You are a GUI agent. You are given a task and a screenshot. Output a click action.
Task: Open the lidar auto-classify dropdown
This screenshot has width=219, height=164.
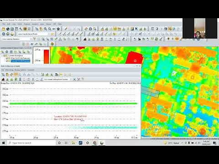point(34,34)
